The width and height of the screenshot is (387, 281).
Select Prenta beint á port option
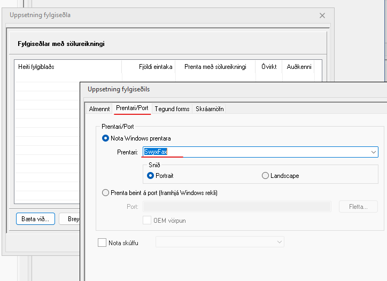106,193
